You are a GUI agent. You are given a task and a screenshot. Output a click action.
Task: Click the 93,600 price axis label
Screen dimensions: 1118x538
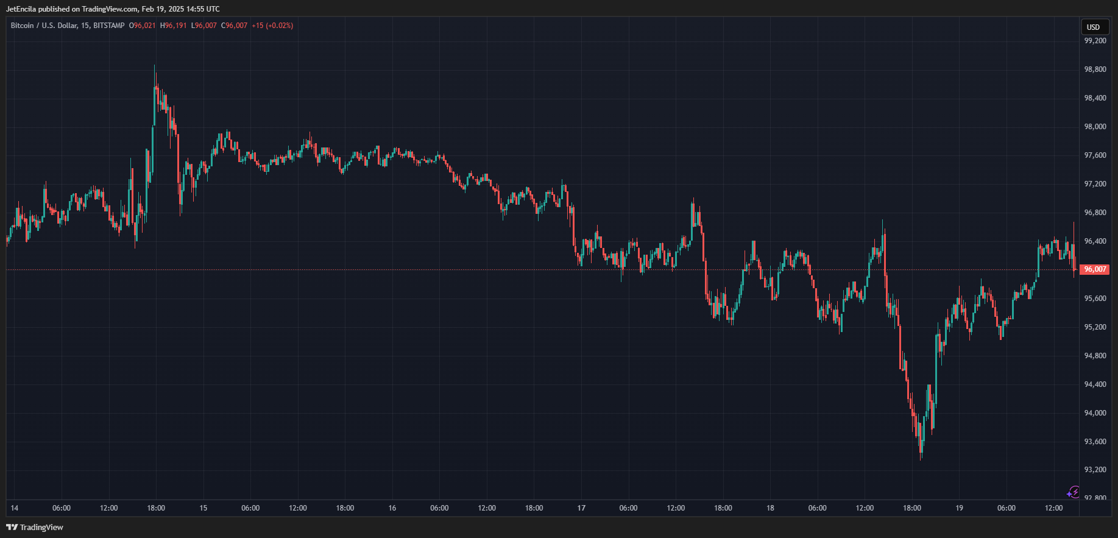[x=1095, y=442]
